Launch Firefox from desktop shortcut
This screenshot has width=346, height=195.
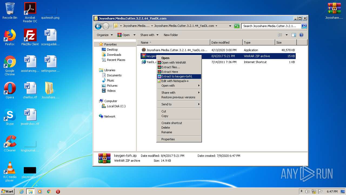click(10, 38)
